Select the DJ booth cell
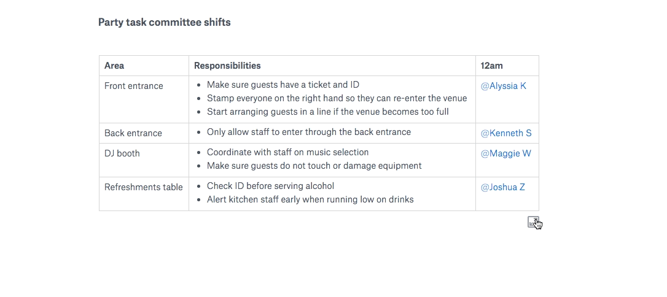Viewport: 667px width, 297px height. tap(122, 153)
